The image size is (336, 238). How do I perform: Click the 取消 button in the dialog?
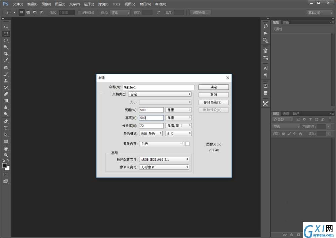(214, 95)
